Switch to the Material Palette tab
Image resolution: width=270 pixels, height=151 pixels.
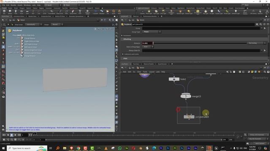tap(148, 64)
